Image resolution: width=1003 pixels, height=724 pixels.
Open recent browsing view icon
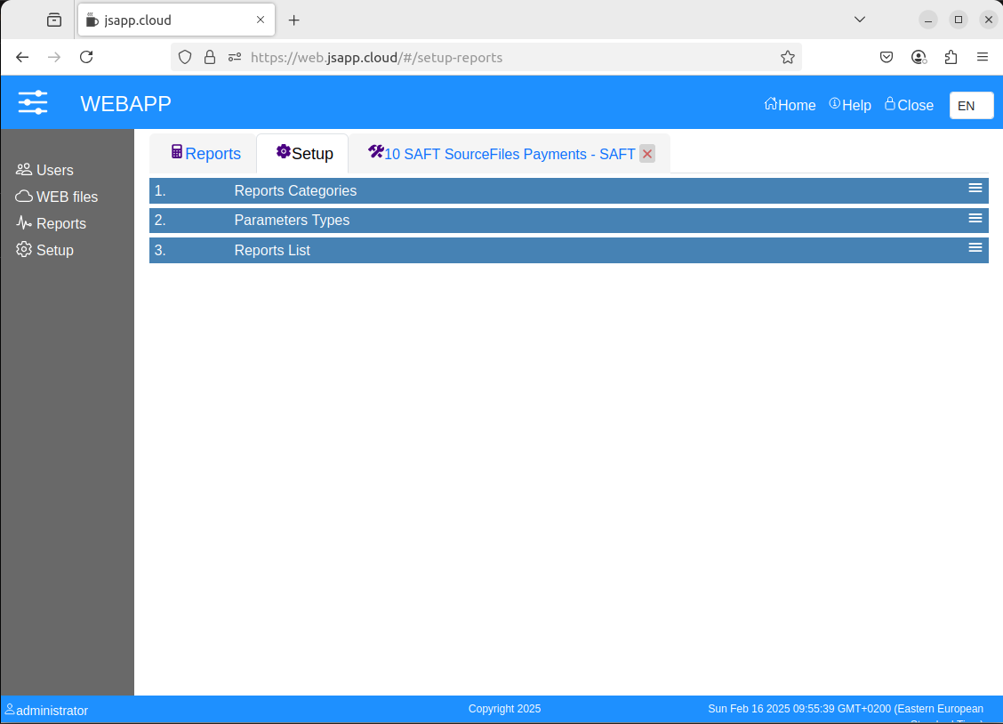point(54,20)
